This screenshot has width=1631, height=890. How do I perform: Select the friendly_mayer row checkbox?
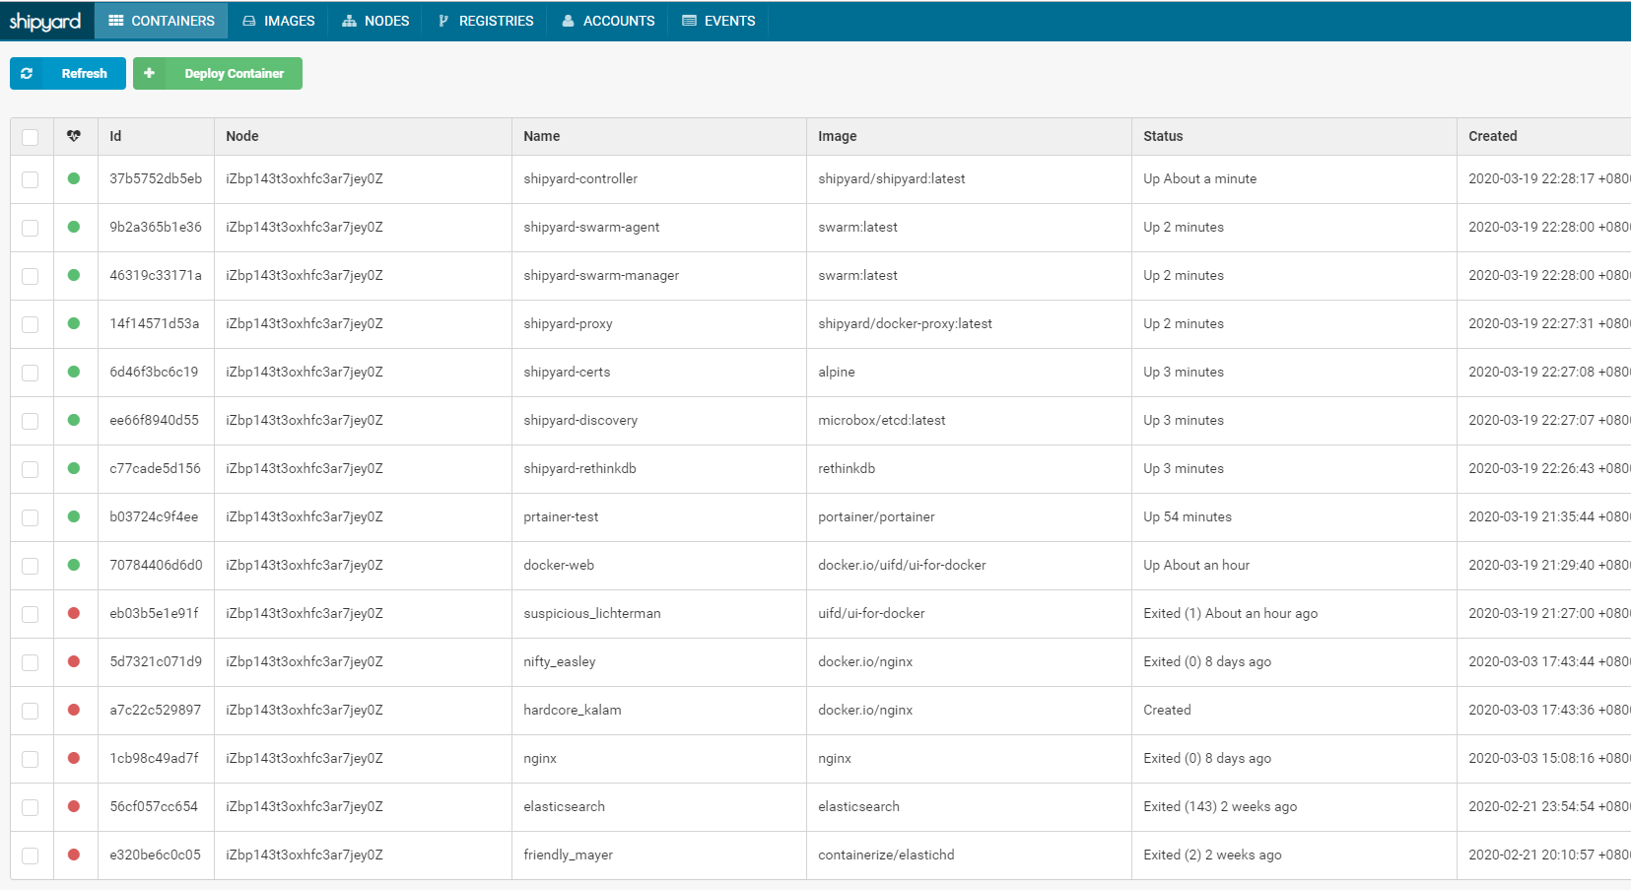[x=31, y=856]
